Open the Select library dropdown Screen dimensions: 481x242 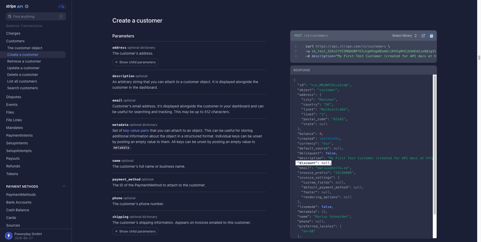point(404,36)
